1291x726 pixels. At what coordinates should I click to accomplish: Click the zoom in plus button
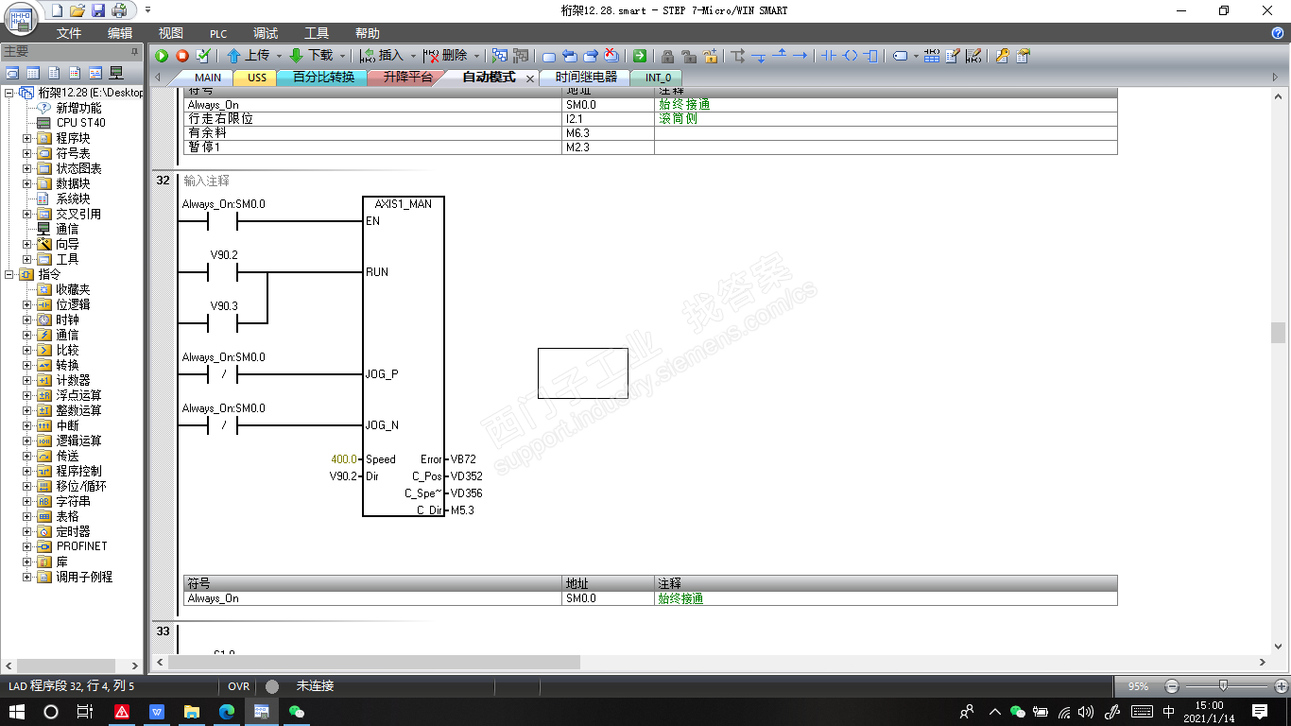(1281, 686)
